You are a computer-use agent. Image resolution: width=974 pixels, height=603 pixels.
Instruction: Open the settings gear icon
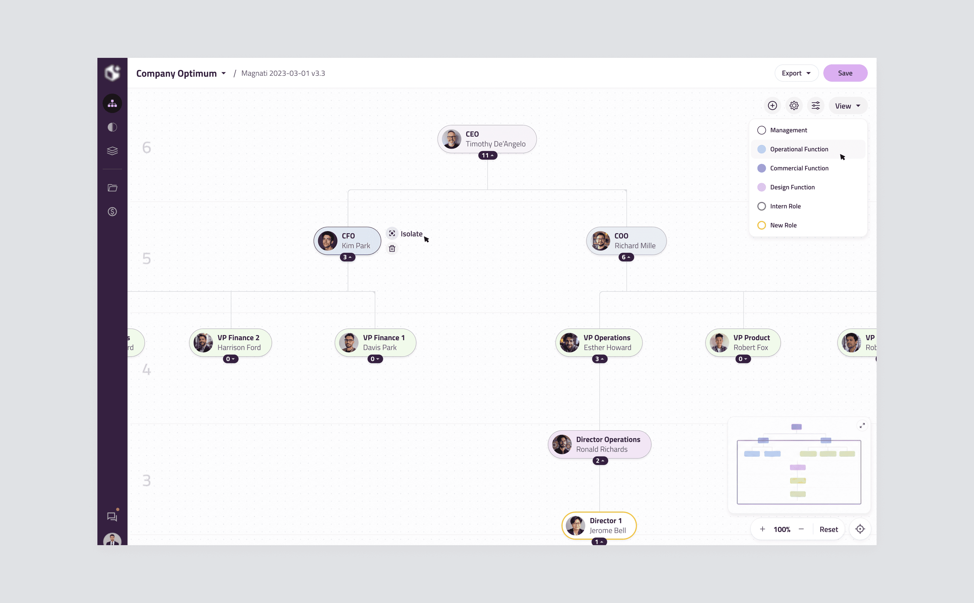tap(794, 106)
